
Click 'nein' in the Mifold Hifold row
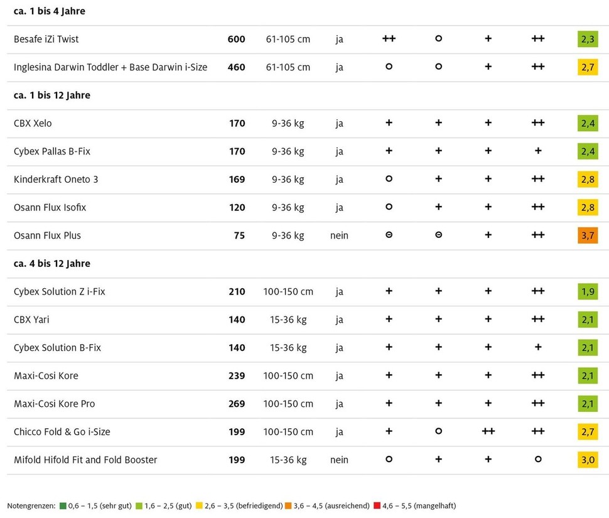tap(339, 460)
